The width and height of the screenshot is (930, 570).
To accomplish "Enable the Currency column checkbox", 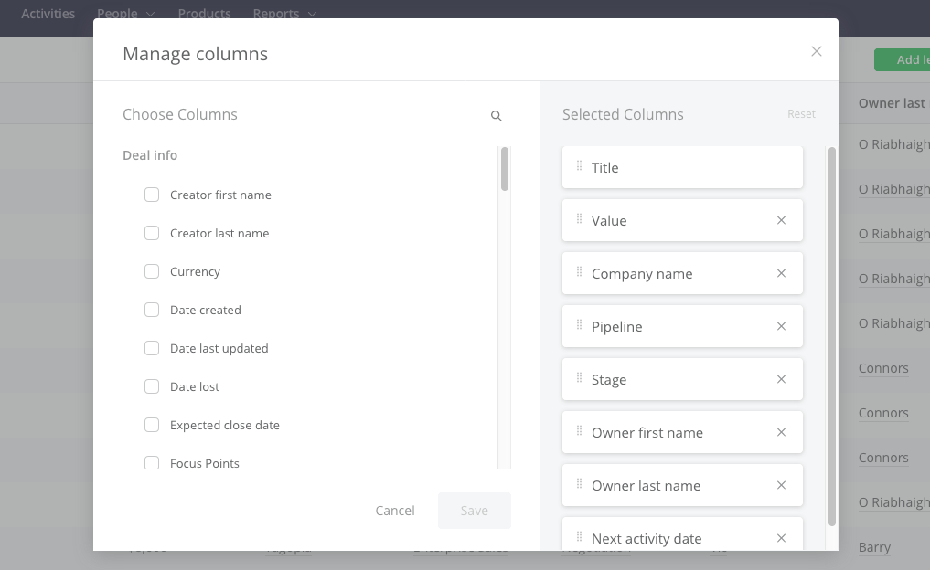I will click(x=152, y=271).
